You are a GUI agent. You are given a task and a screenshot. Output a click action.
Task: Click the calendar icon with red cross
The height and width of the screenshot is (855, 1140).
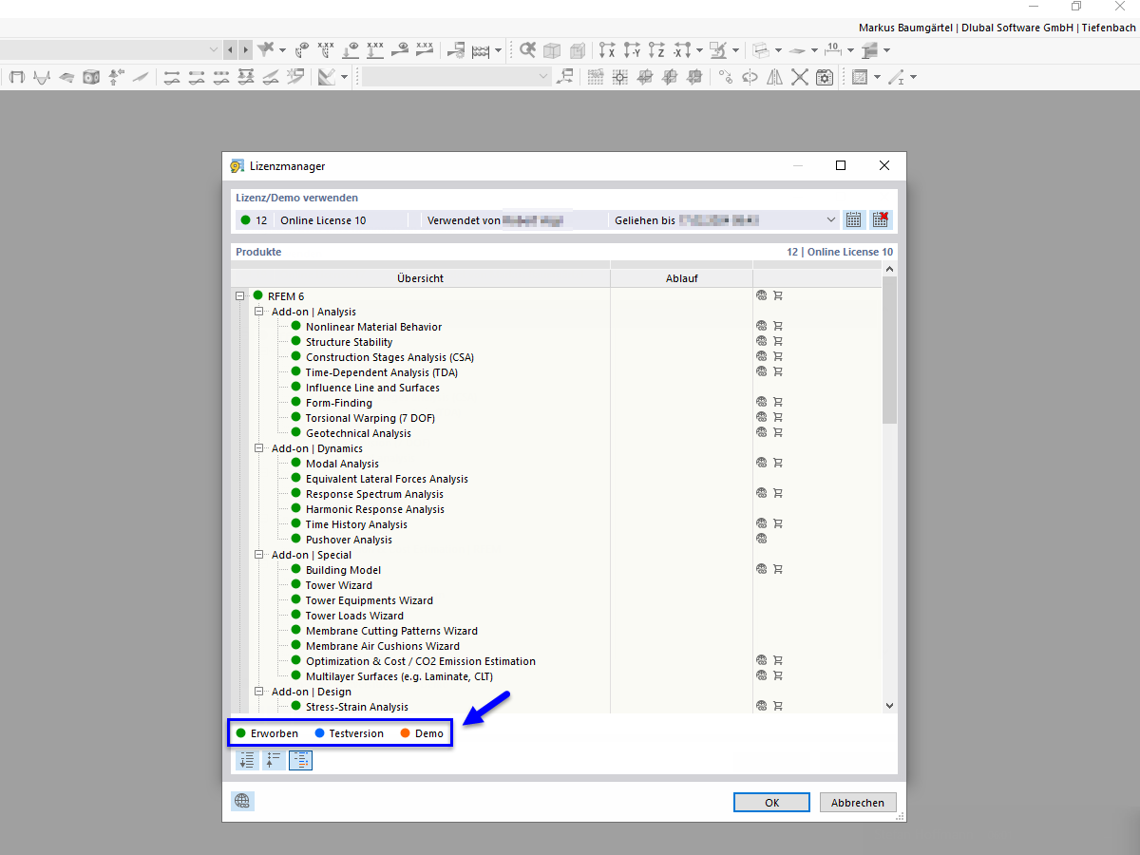[x=880, y=219]
